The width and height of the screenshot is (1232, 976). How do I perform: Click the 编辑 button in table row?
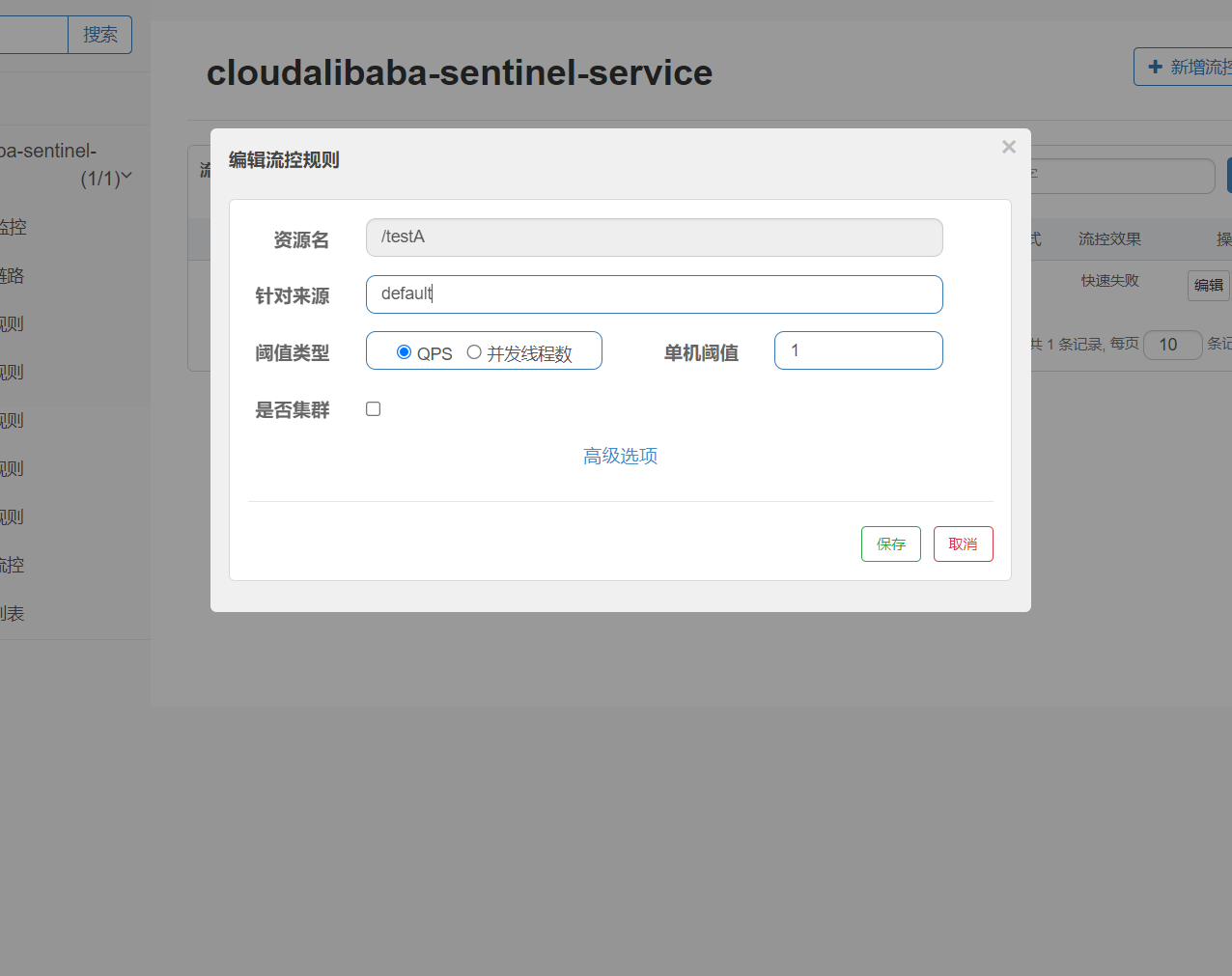[x=1209, y=285]
